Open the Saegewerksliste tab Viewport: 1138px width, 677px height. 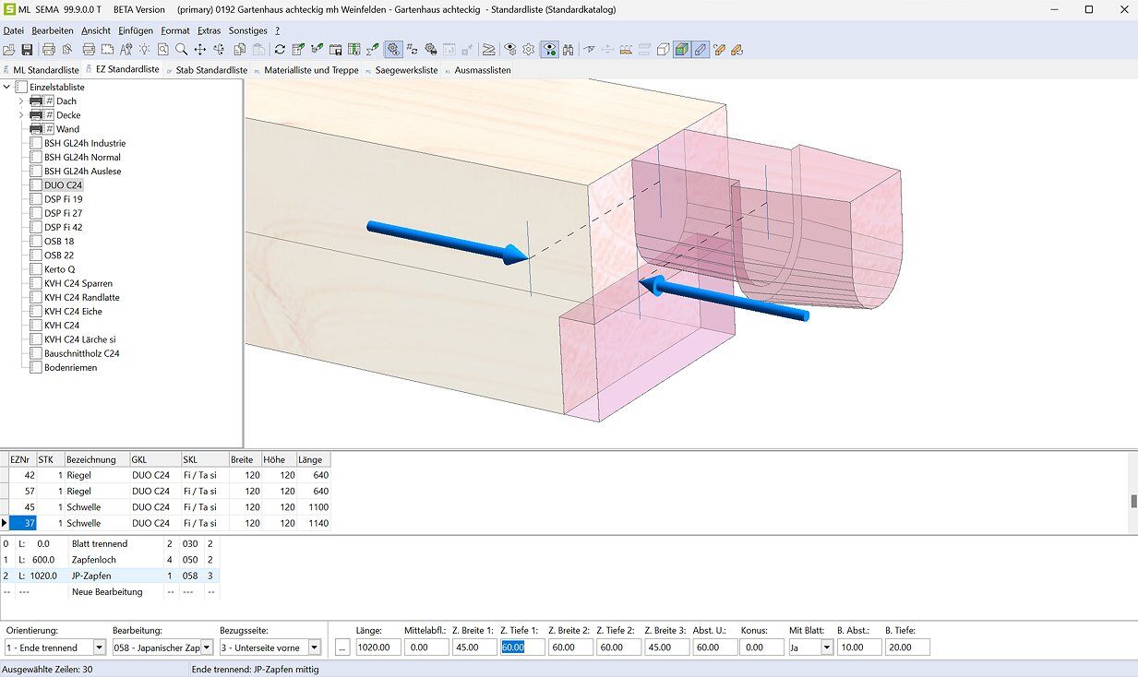401,70
